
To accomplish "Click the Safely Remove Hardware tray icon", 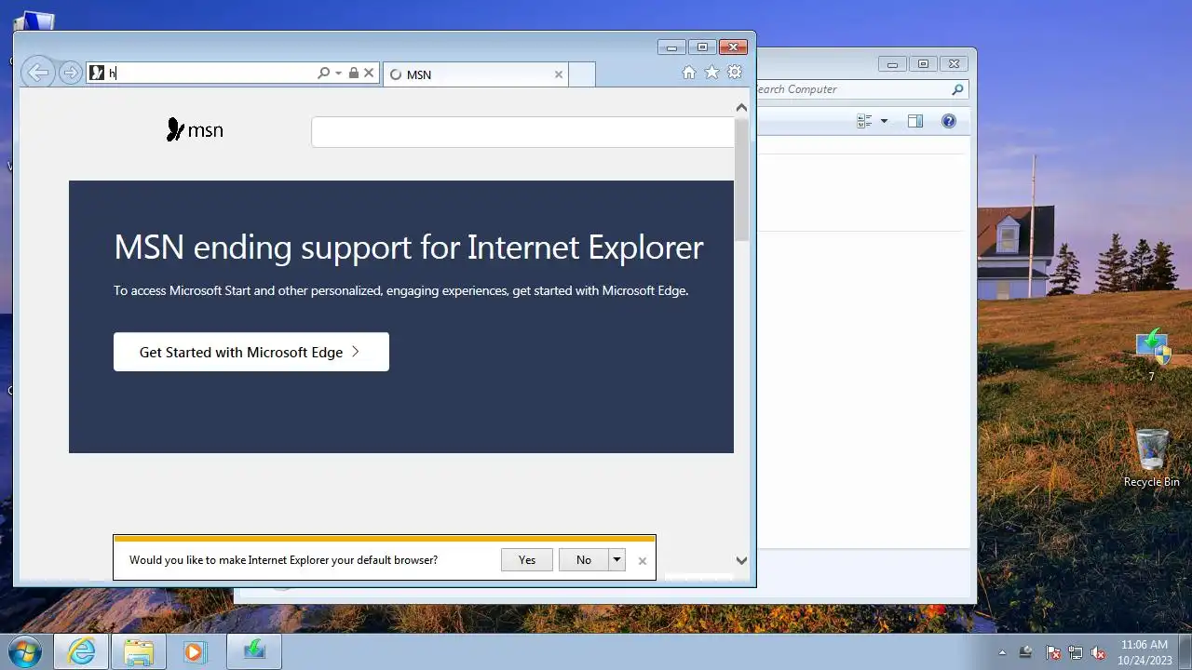I will coord(1025,652).
